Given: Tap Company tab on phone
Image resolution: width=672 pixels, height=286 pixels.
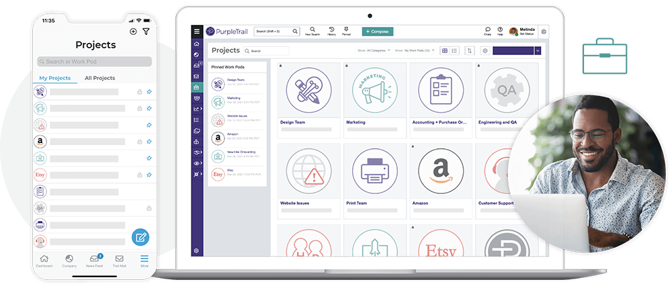Looking at the screenshot, I should (x=69, y=261).
